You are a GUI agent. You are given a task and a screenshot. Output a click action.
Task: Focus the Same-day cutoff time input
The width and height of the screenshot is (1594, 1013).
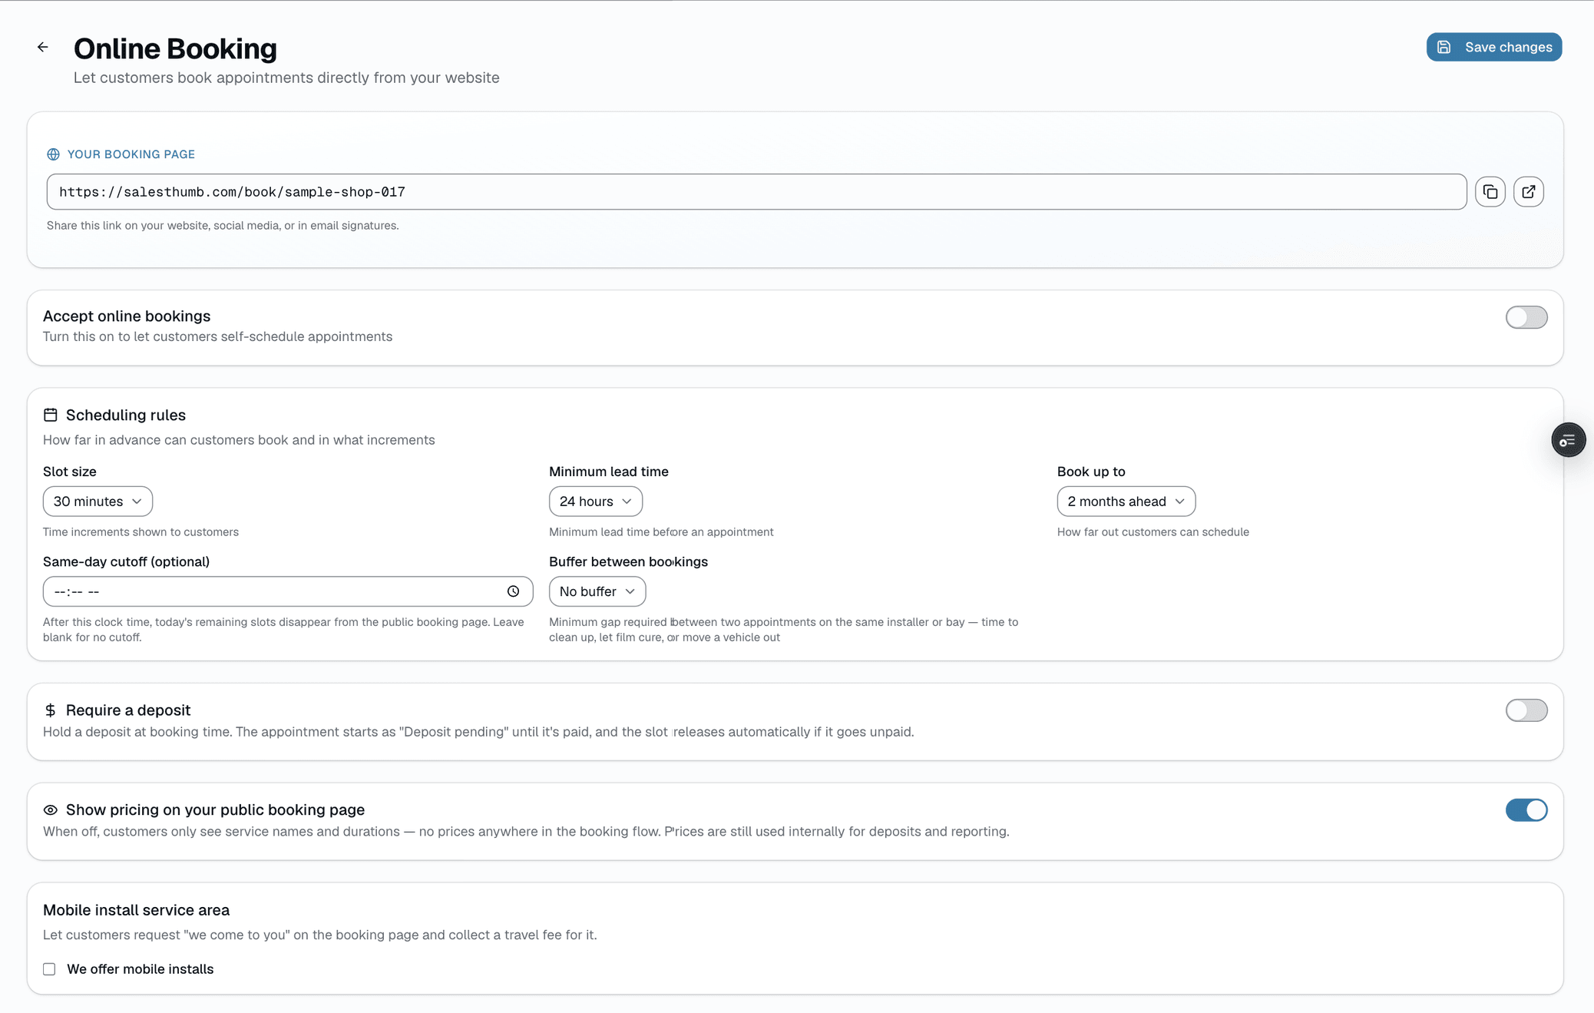tap(288, 591)
